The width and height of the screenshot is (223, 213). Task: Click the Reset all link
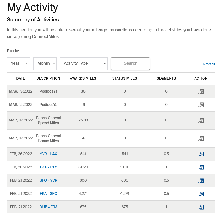pos(209,64)
